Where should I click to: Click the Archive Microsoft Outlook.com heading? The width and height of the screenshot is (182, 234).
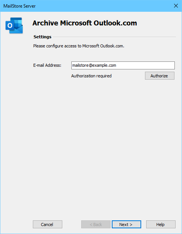(85, 23)
